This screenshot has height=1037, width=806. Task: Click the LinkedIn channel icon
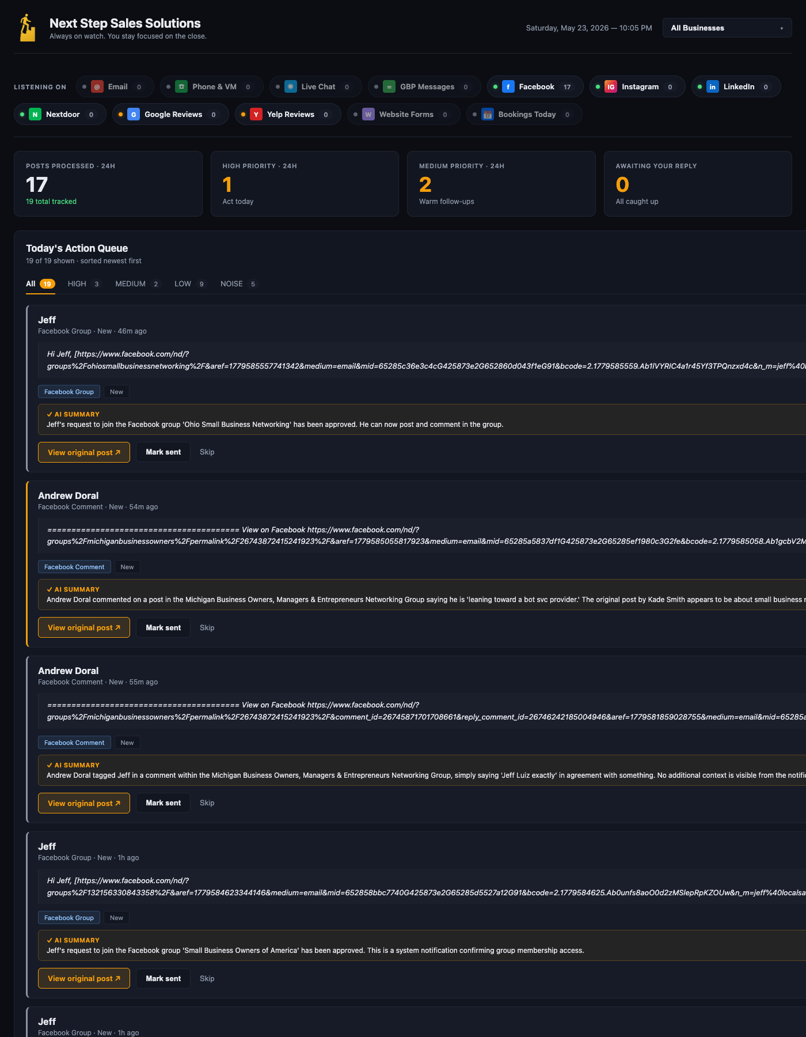[713, 87]
